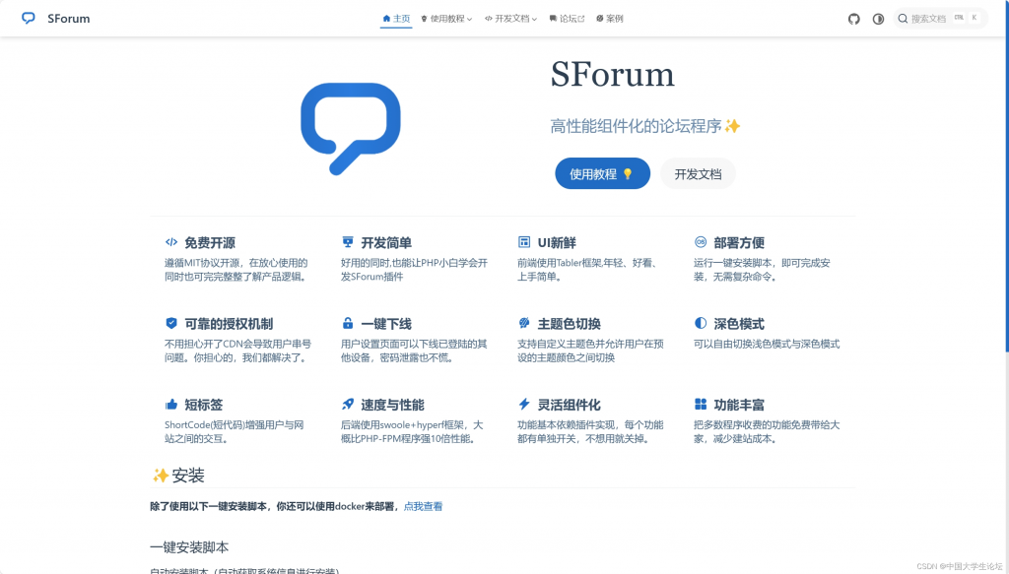The width and height of the screenshot is (1009, 574).
Task: Click the 一键下线 feature heading
Action: point(386,324)
